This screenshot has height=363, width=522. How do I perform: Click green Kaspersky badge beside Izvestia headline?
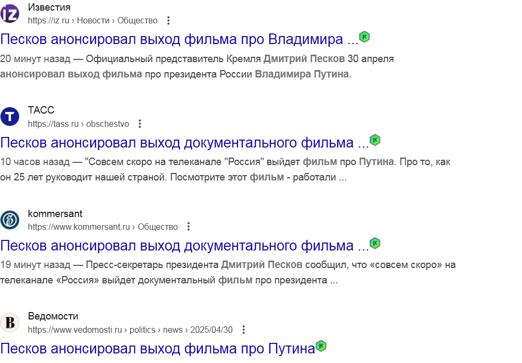click(364, 37)
